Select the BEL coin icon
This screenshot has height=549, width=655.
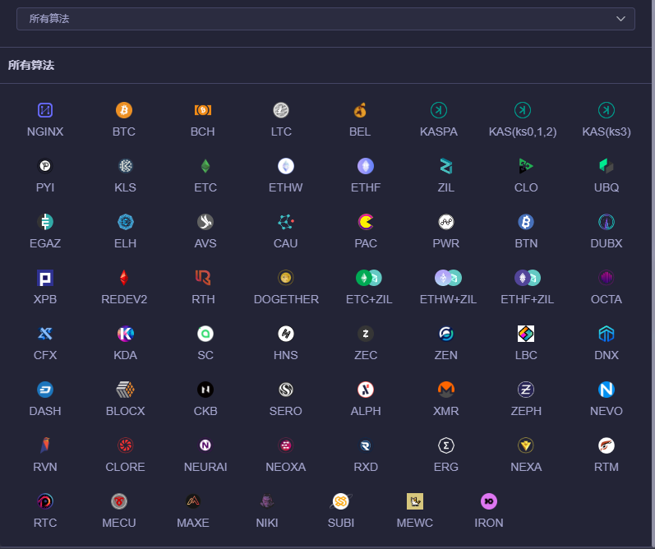(360, 110)
